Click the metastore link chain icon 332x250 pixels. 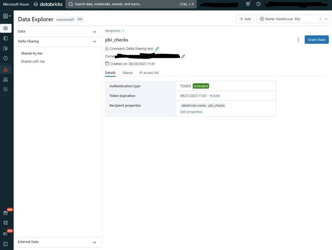[80, 19]
